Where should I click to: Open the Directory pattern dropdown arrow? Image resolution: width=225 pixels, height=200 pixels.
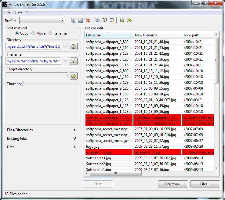pos(65,46)
